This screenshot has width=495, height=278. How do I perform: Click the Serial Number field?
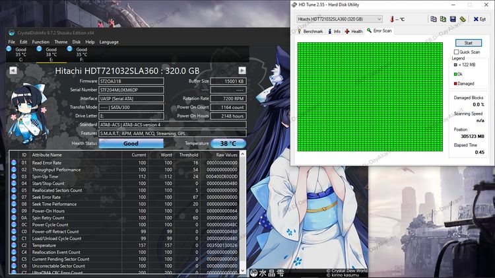(x=131, y=90)
